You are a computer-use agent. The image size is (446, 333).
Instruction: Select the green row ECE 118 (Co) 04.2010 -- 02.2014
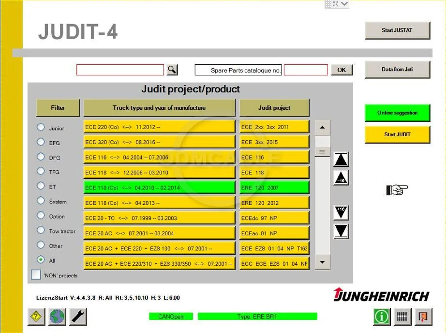tap(159, 188)
